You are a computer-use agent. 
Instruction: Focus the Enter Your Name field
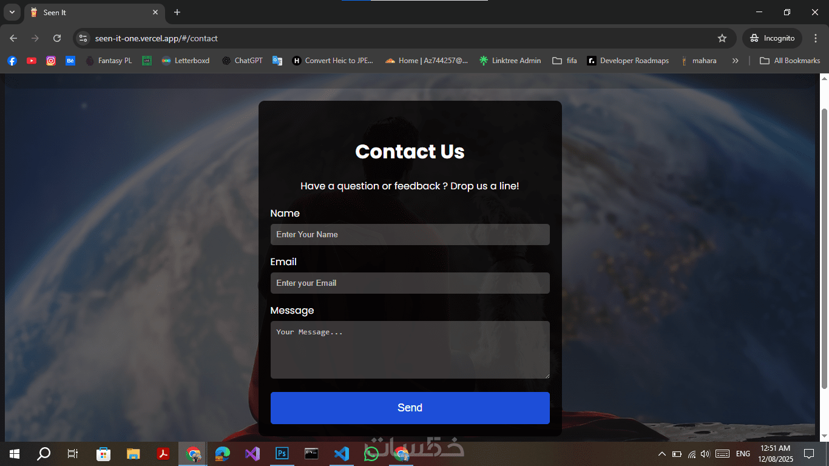click(410, 234)
